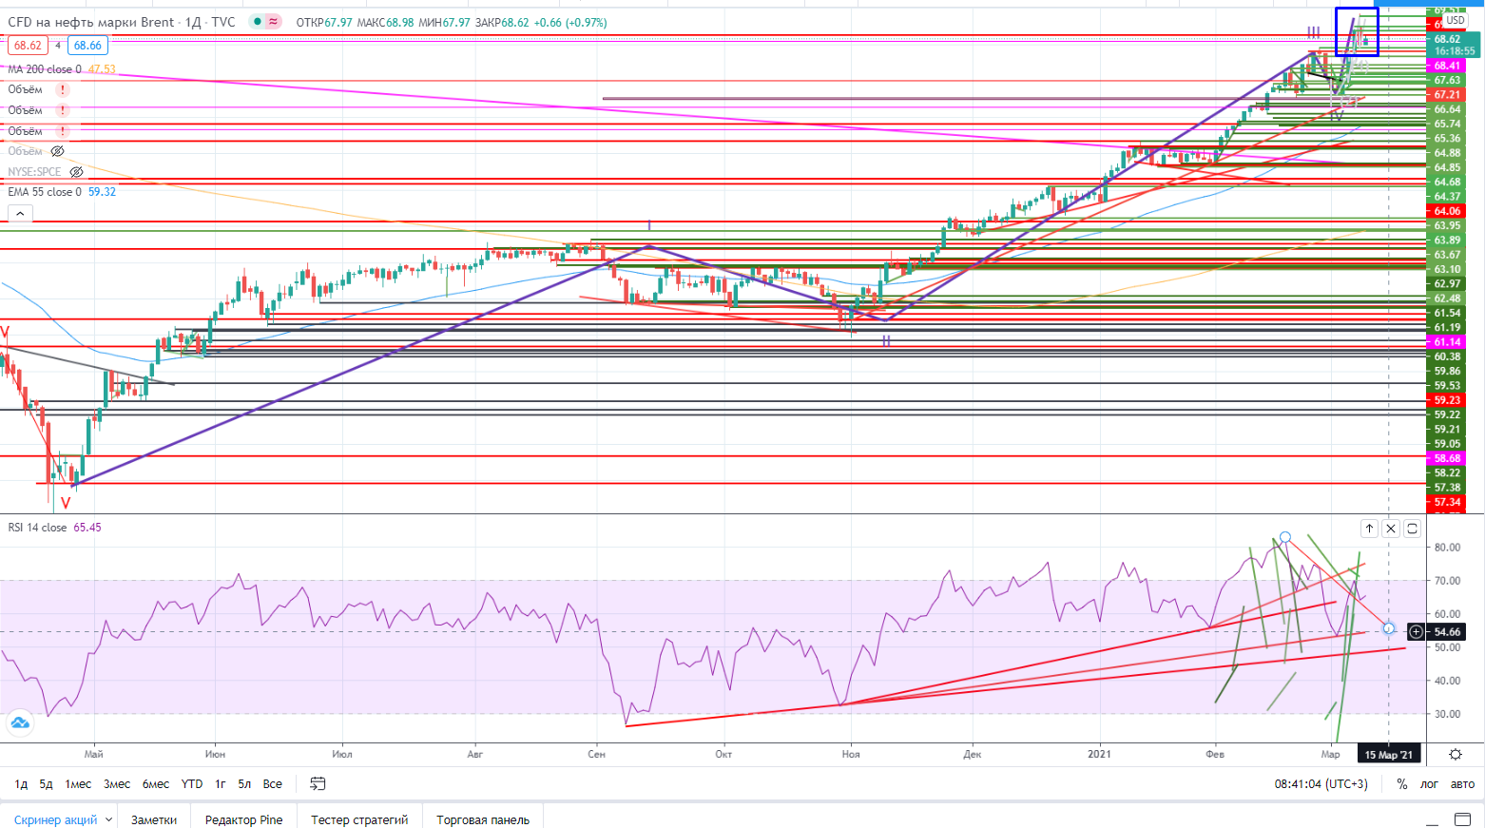Show the hidden Объём indicator via eye icon

[57, 151]
